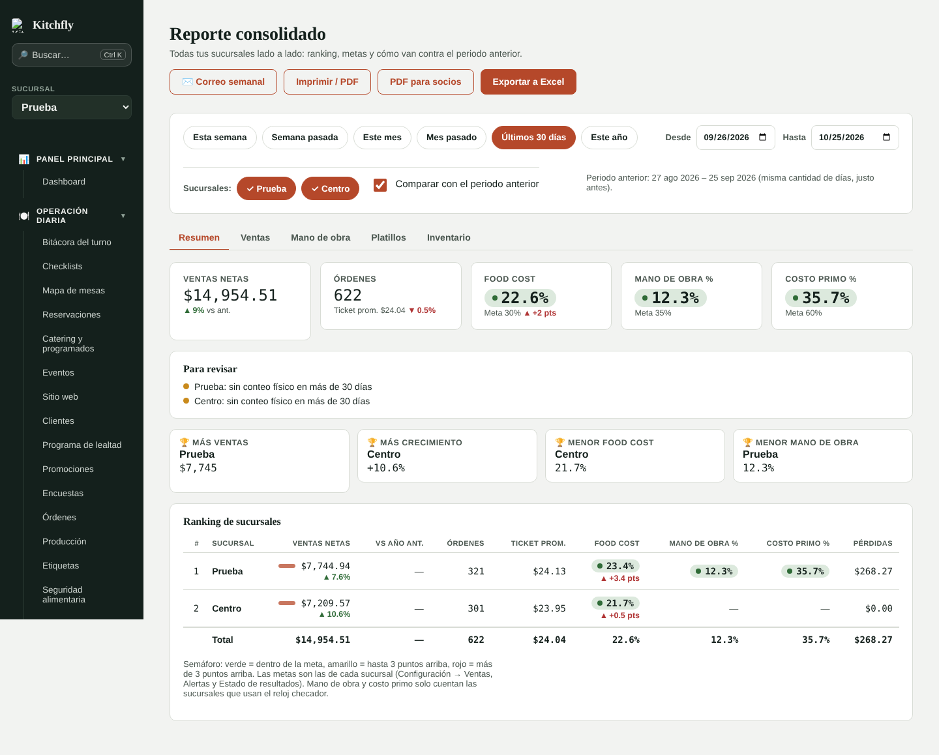Image resolution: width=939 pixels, height=755 pixels.
Task: Open Clientes in sidebar
Action: 59,421
